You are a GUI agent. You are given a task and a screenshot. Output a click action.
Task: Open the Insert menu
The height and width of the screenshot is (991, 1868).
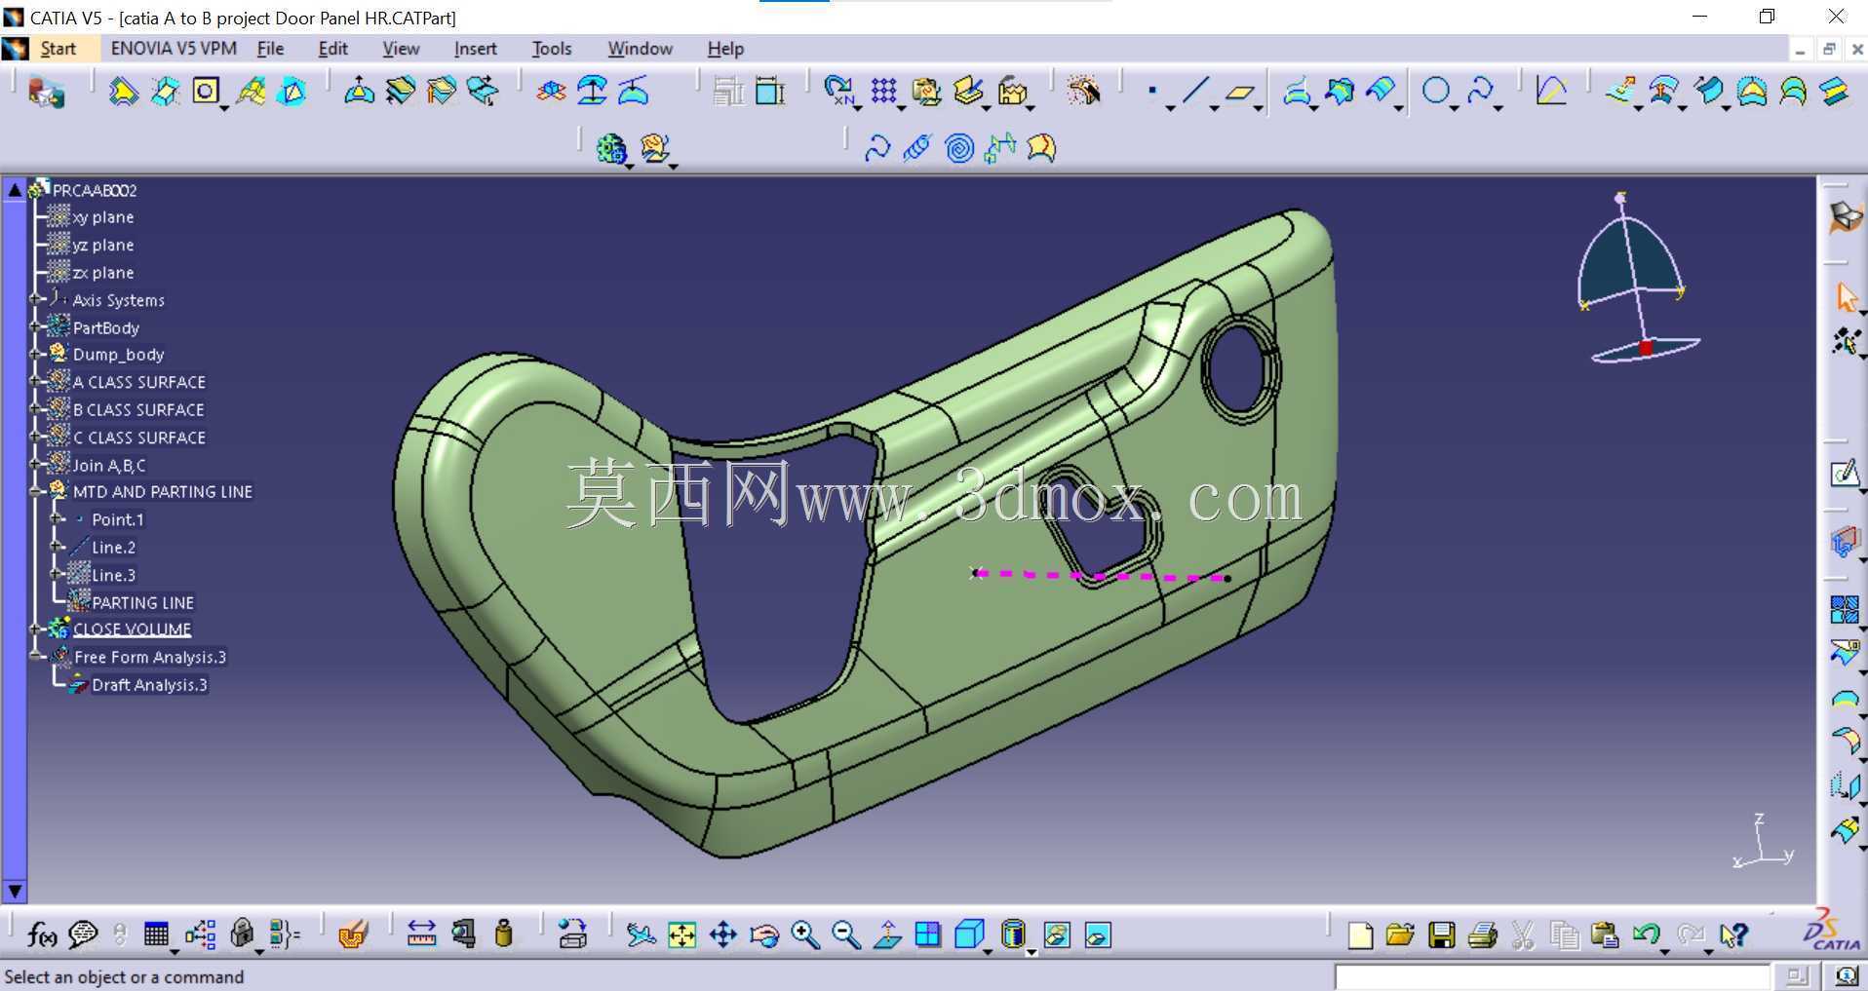click(475, 49)
